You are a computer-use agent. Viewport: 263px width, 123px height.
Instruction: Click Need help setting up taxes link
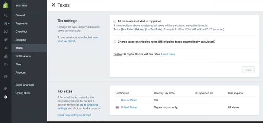[x=74, y=115]
